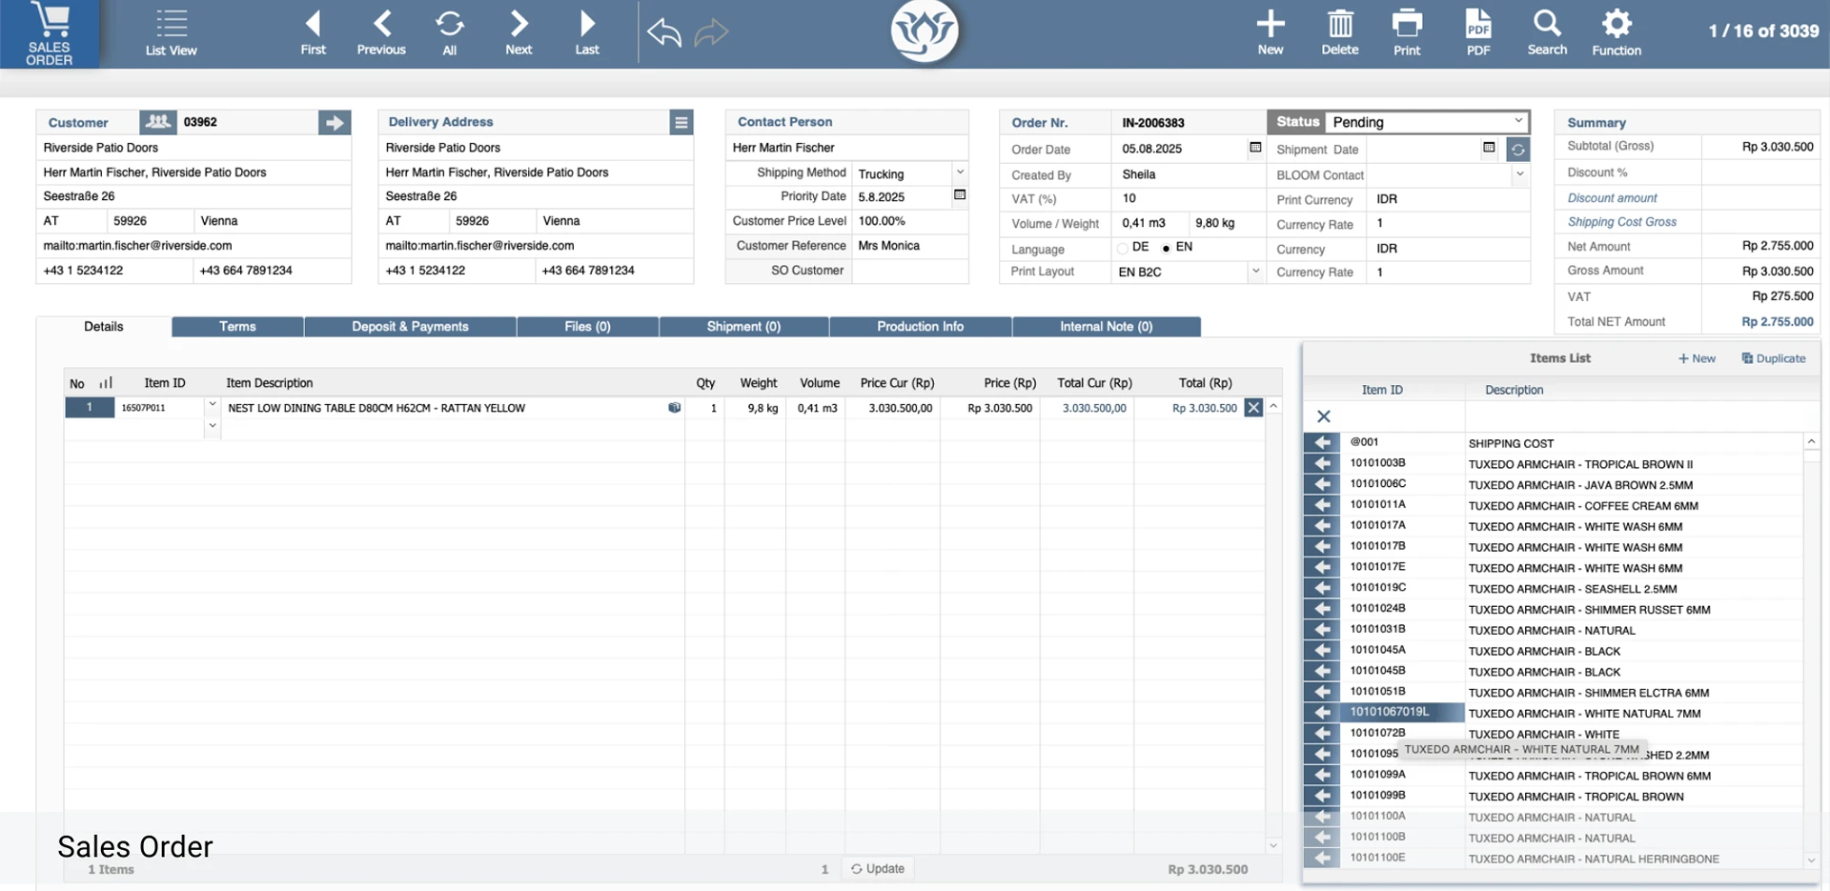1830x891 pixels.
Task: Jump to the Next record
Action: coord(518,34)
